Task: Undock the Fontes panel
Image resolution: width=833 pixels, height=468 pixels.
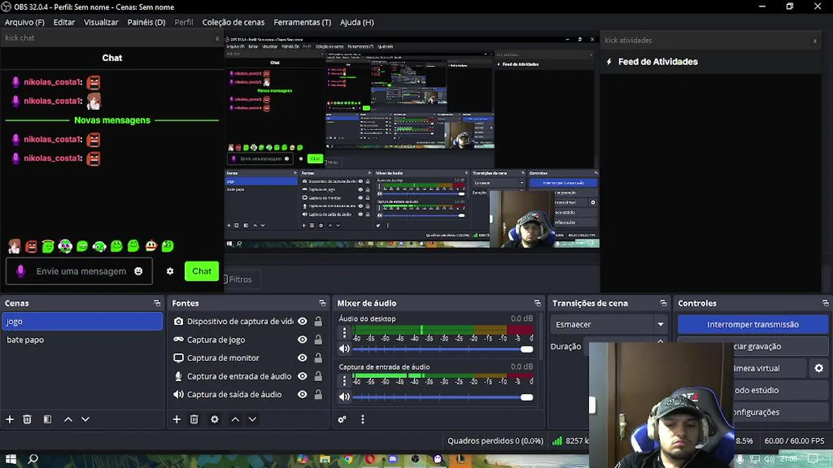Action: (x=322, y=303)
